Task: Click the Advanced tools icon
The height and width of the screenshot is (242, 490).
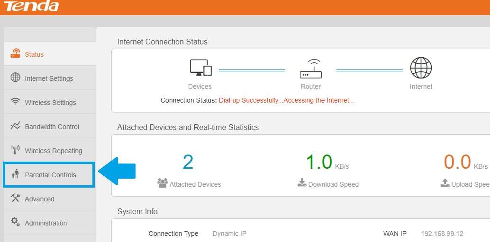Action: coord(15,198)
